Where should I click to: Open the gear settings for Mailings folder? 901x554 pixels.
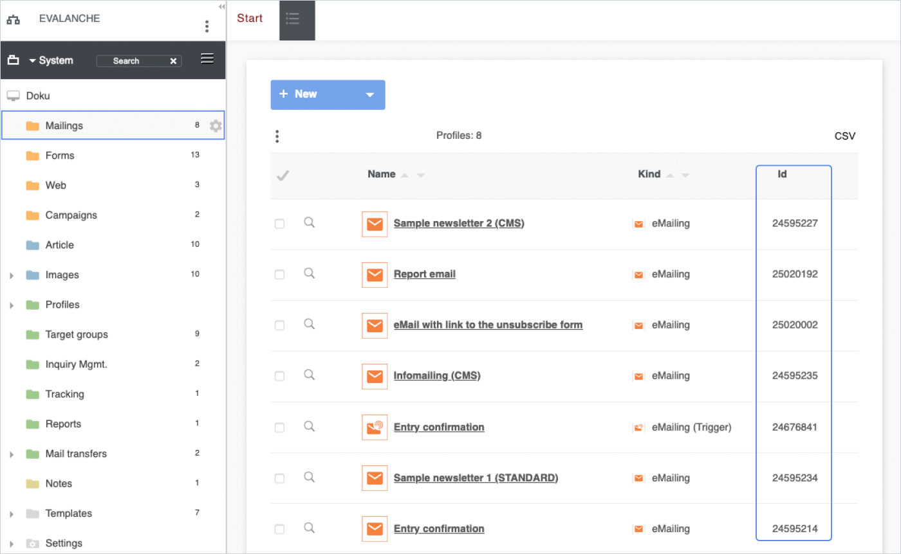coord(216,126)
